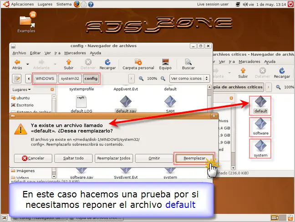Open the Atrás history dropdown arrow
This screenshot has height=222, width=295.
[28, 64]
